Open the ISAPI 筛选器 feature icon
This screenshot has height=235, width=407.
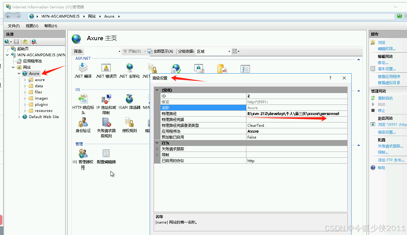[x=130, y=99]
